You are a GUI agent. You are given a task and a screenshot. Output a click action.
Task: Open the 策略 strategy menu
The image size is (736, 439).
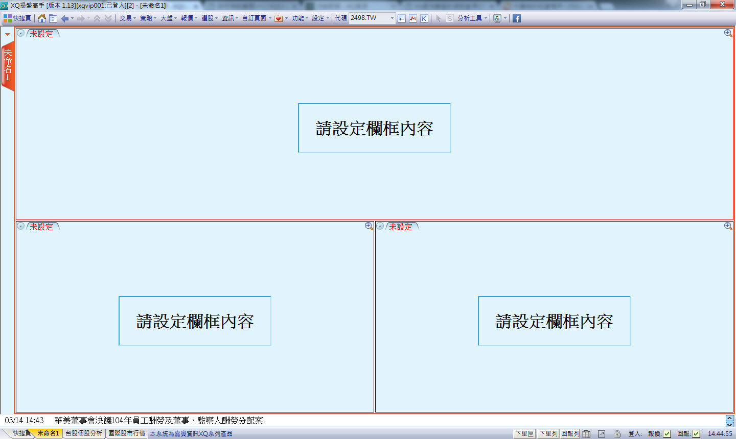(148, 18)
